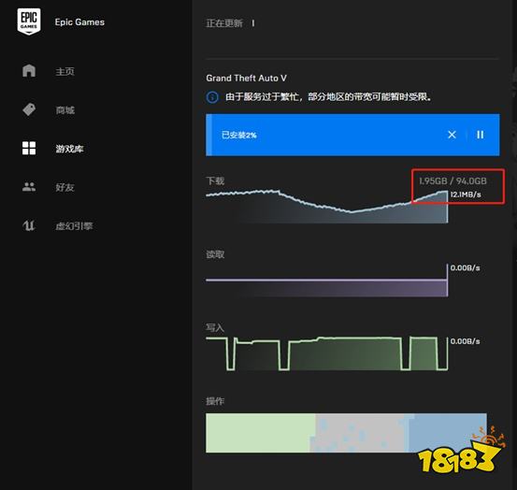This screenshot has width=517, height=490.
Task: Click the 已安装2% blue progress bar
Action: (352, 135)
